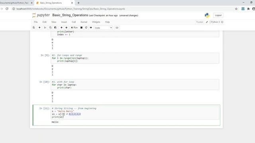The image size is (255, 143).
Task: Click the print(laptop[i]) line
Action: pos(67,61)
